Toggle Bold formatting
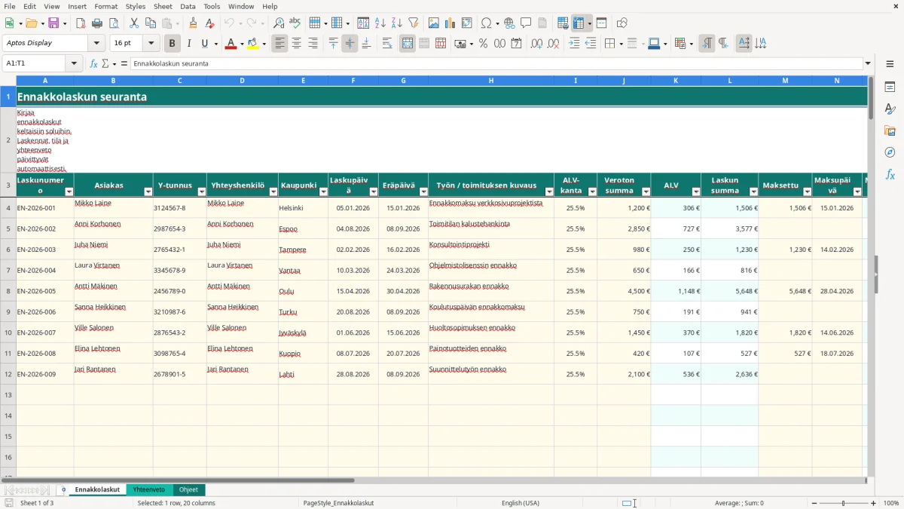Screen dimensions: 904x509 173,44
